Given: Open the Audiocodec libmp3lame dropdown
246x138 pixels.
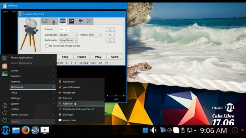Looking at the screenshot, I should (68, 40).
